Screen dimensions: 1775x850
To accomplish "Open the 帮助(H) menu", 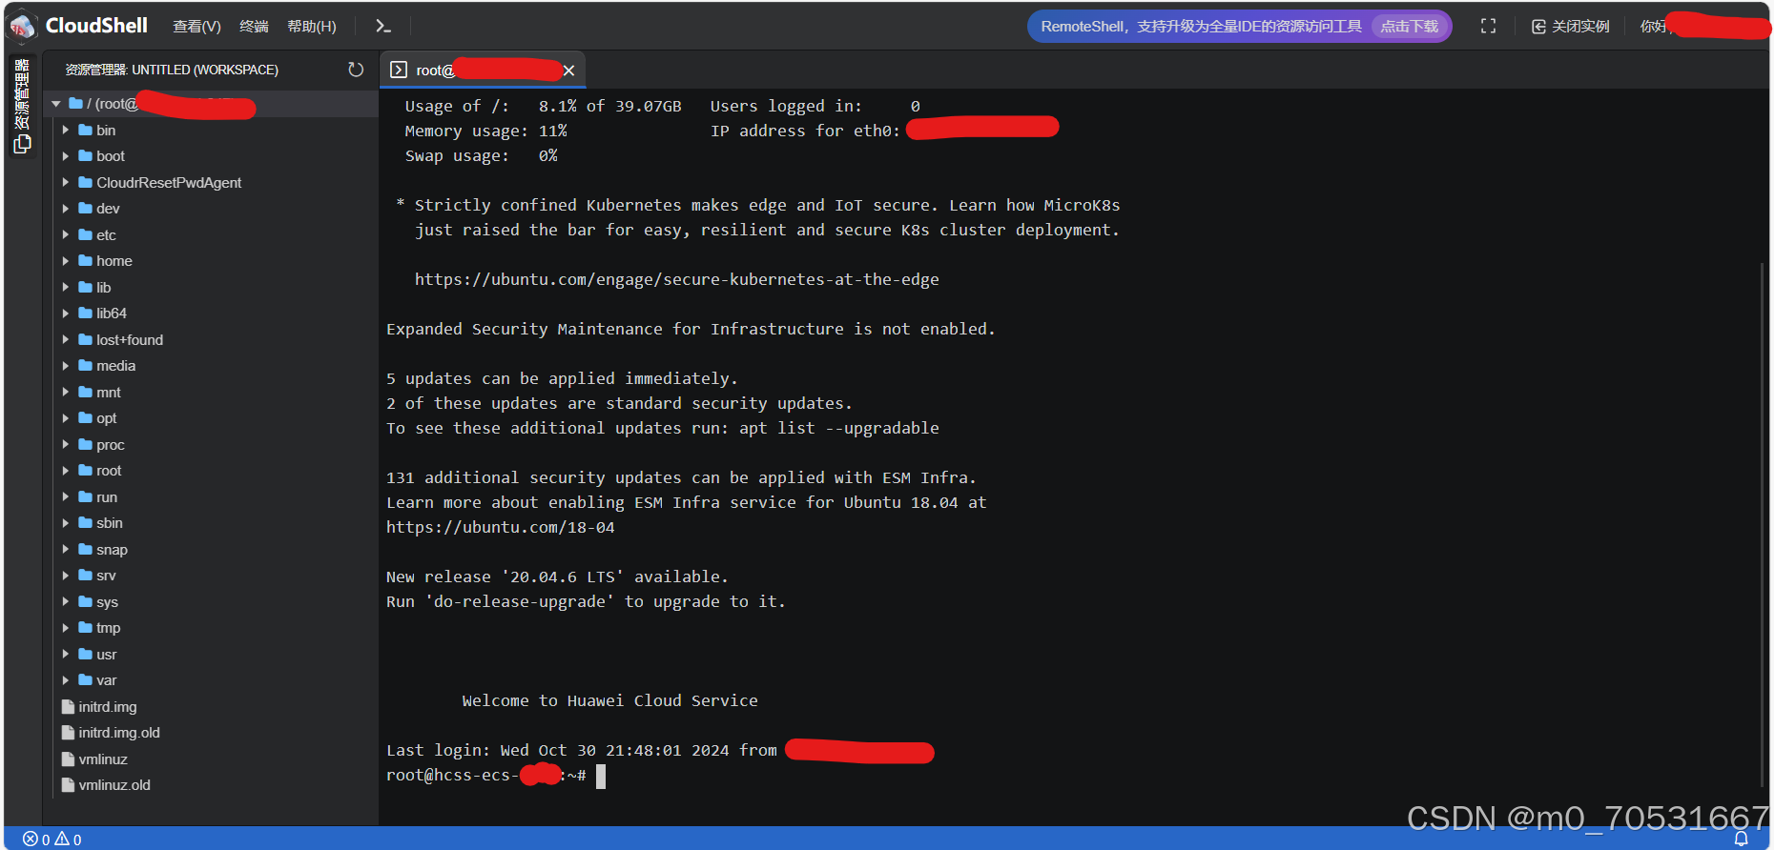I will pyautogui.click(x=312, y=27).
